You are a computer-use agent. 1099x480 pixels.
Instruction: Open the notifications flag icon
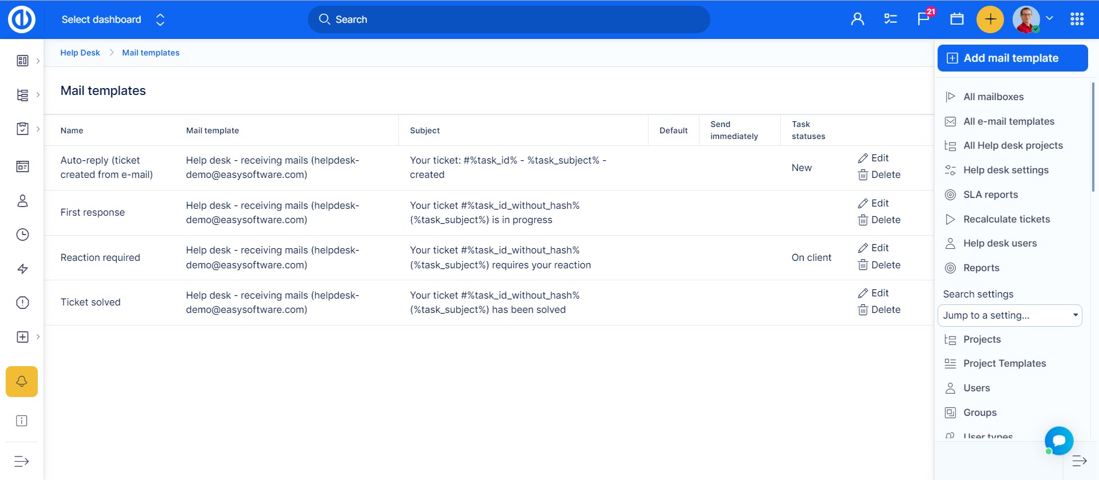923,19
